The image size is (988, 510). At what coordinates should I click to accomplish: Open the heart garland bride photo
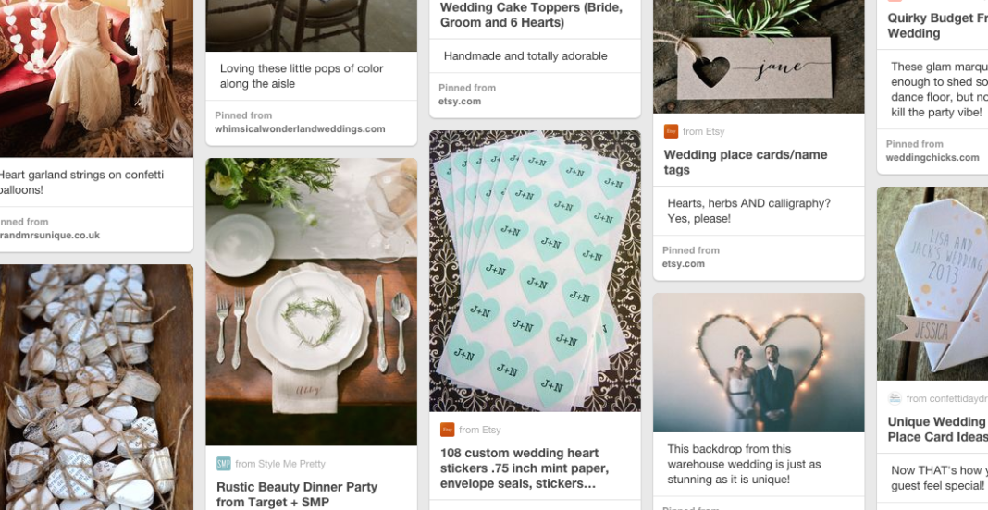(96, 79)
